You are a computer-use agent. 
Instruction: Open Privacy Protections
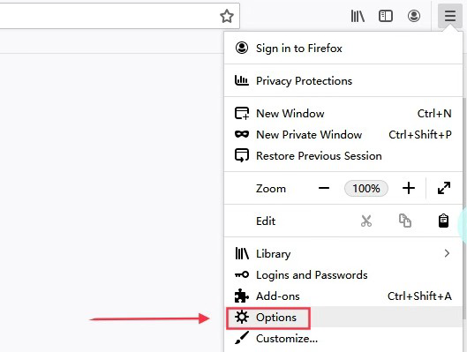(343, 80)
